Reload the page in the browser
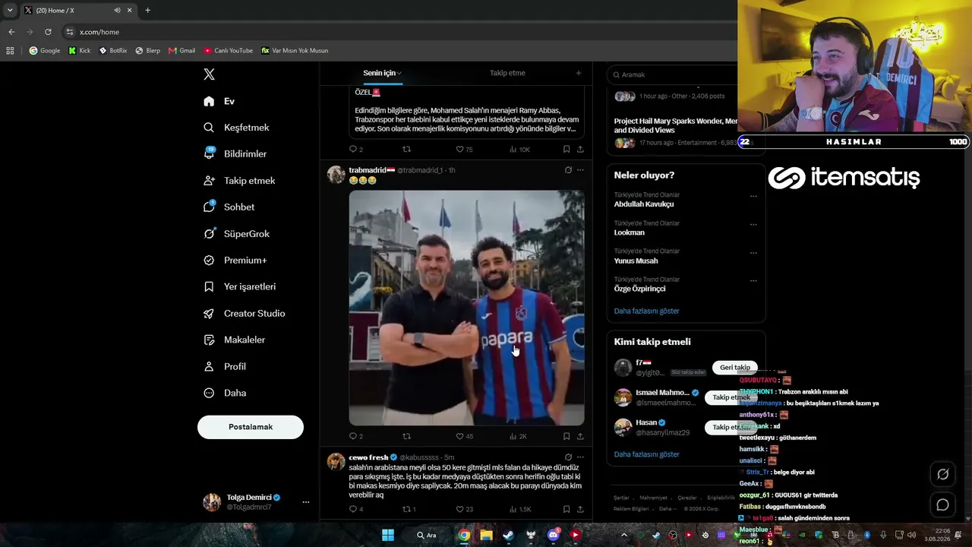972x547 pixels. coord(48,32)
